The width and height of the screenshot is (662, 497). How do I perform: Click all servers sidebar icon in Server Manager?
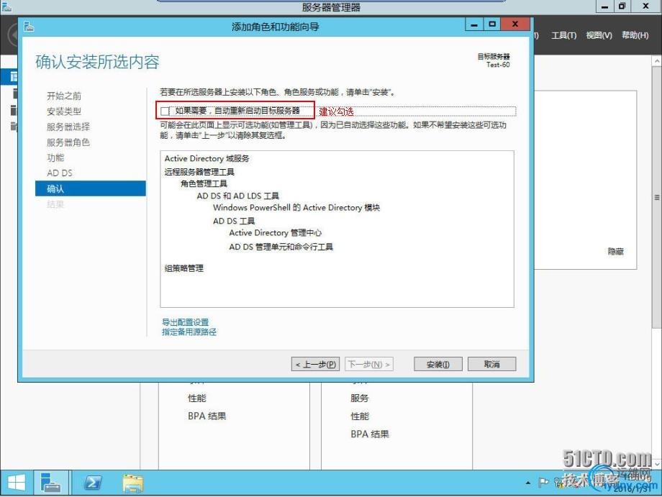click(x=14, y=110)
